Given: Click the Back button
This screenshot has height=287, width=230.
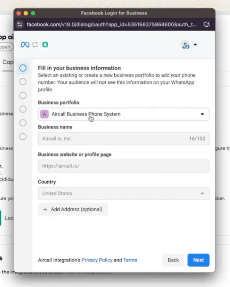Looking at the screenshot, I should tap(173, 260).
